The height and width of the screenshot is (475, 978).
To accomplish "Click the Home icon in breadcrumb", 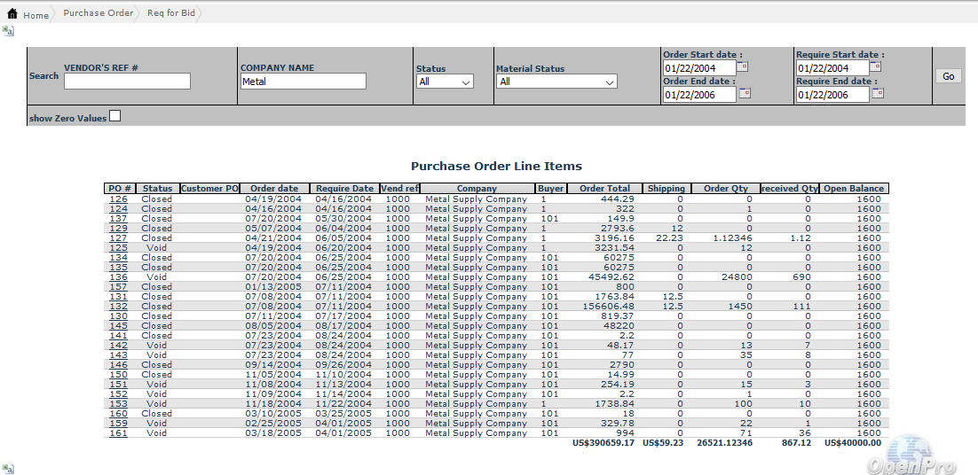I will coord(13,14).
